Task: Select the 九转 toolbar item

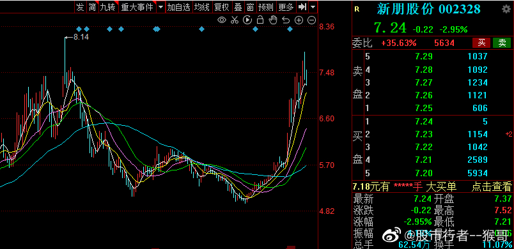Action: click(x=108, y=7)
